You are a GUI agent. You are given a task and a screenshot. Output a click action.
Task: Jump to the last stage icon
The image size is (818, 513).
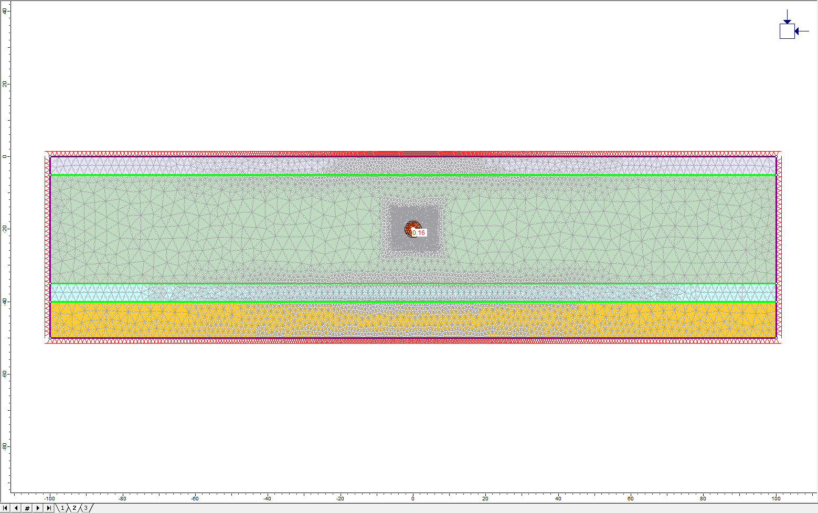coord(48,508)
